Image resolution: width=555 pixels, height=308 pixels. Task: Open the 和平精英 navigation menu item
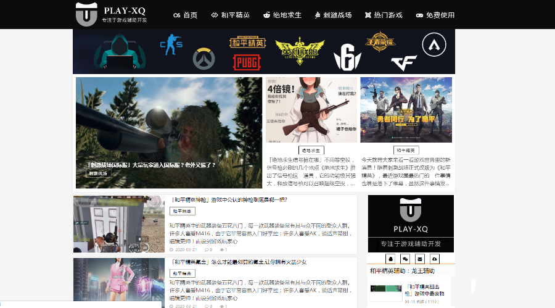click(230, 15)
